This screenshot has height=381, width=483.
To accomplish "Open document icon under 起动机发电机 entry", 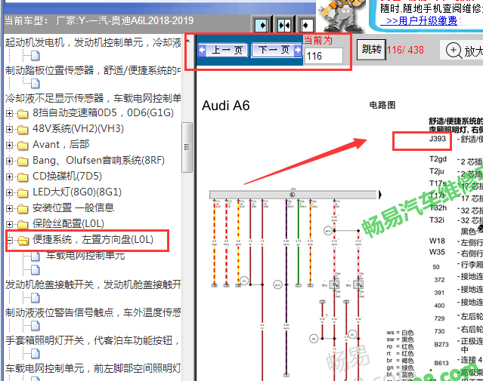I will tap(36, 56).
